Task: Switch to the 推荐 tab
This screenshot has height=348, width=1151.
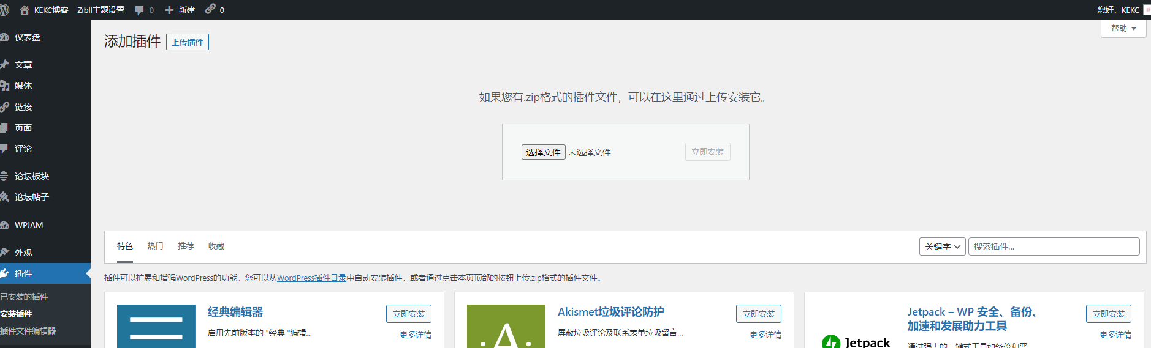Action: 186,246
